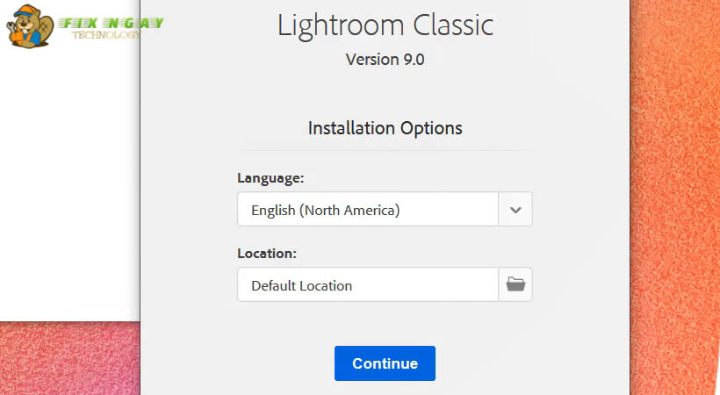
Task: Click the white panel left of installer
Action: (x=70, y=193)
